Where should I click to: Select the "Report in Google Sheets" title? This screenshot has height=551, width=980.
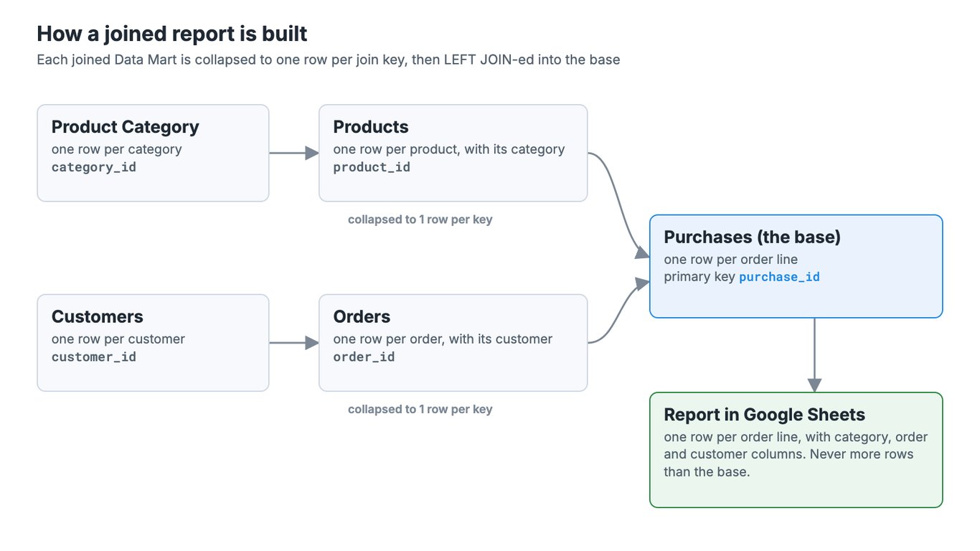pos(765,415)
